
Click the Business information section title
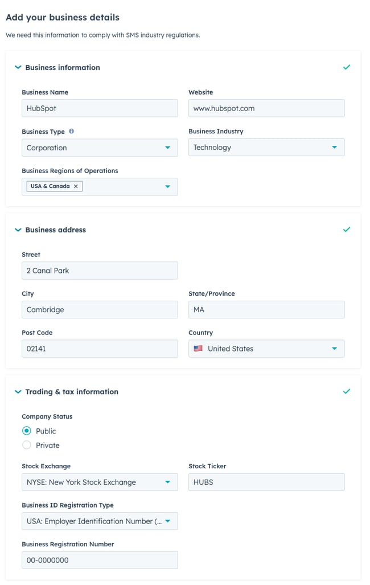(x=63, y=68)
